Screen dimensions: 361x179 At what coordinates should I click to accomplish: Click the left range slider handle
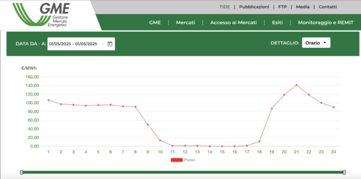22,172
